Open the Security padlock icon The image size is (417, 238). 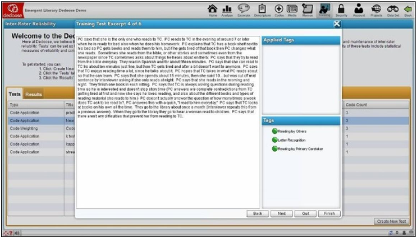point(341,11)
